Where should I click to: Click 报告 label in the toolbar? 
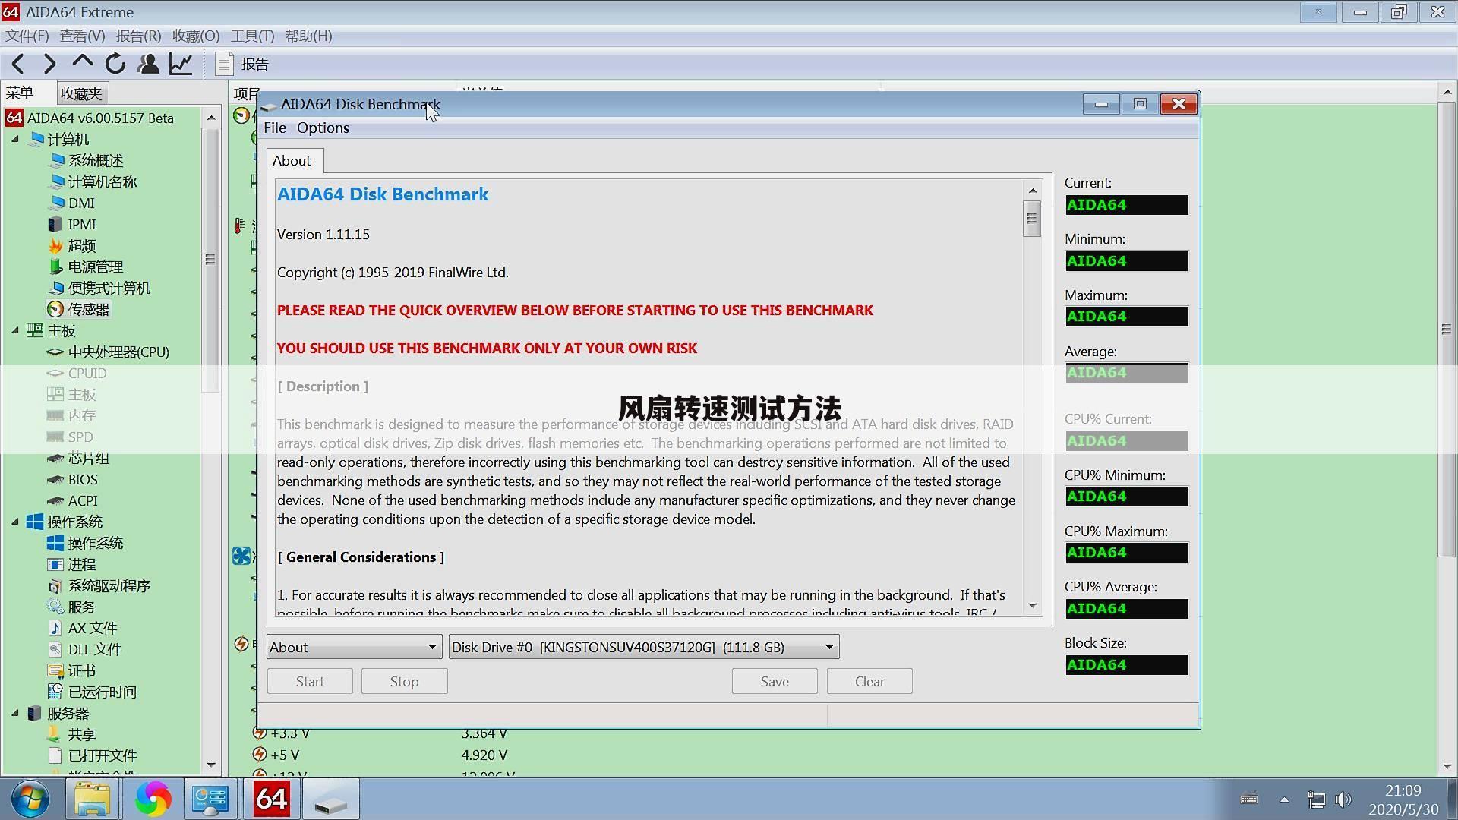pyautogui.click(x=255, y=65)
